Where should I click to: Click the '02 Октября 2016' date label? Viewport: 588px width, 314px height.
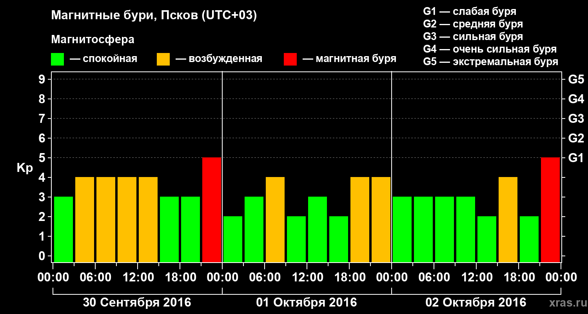pos(476,302)
